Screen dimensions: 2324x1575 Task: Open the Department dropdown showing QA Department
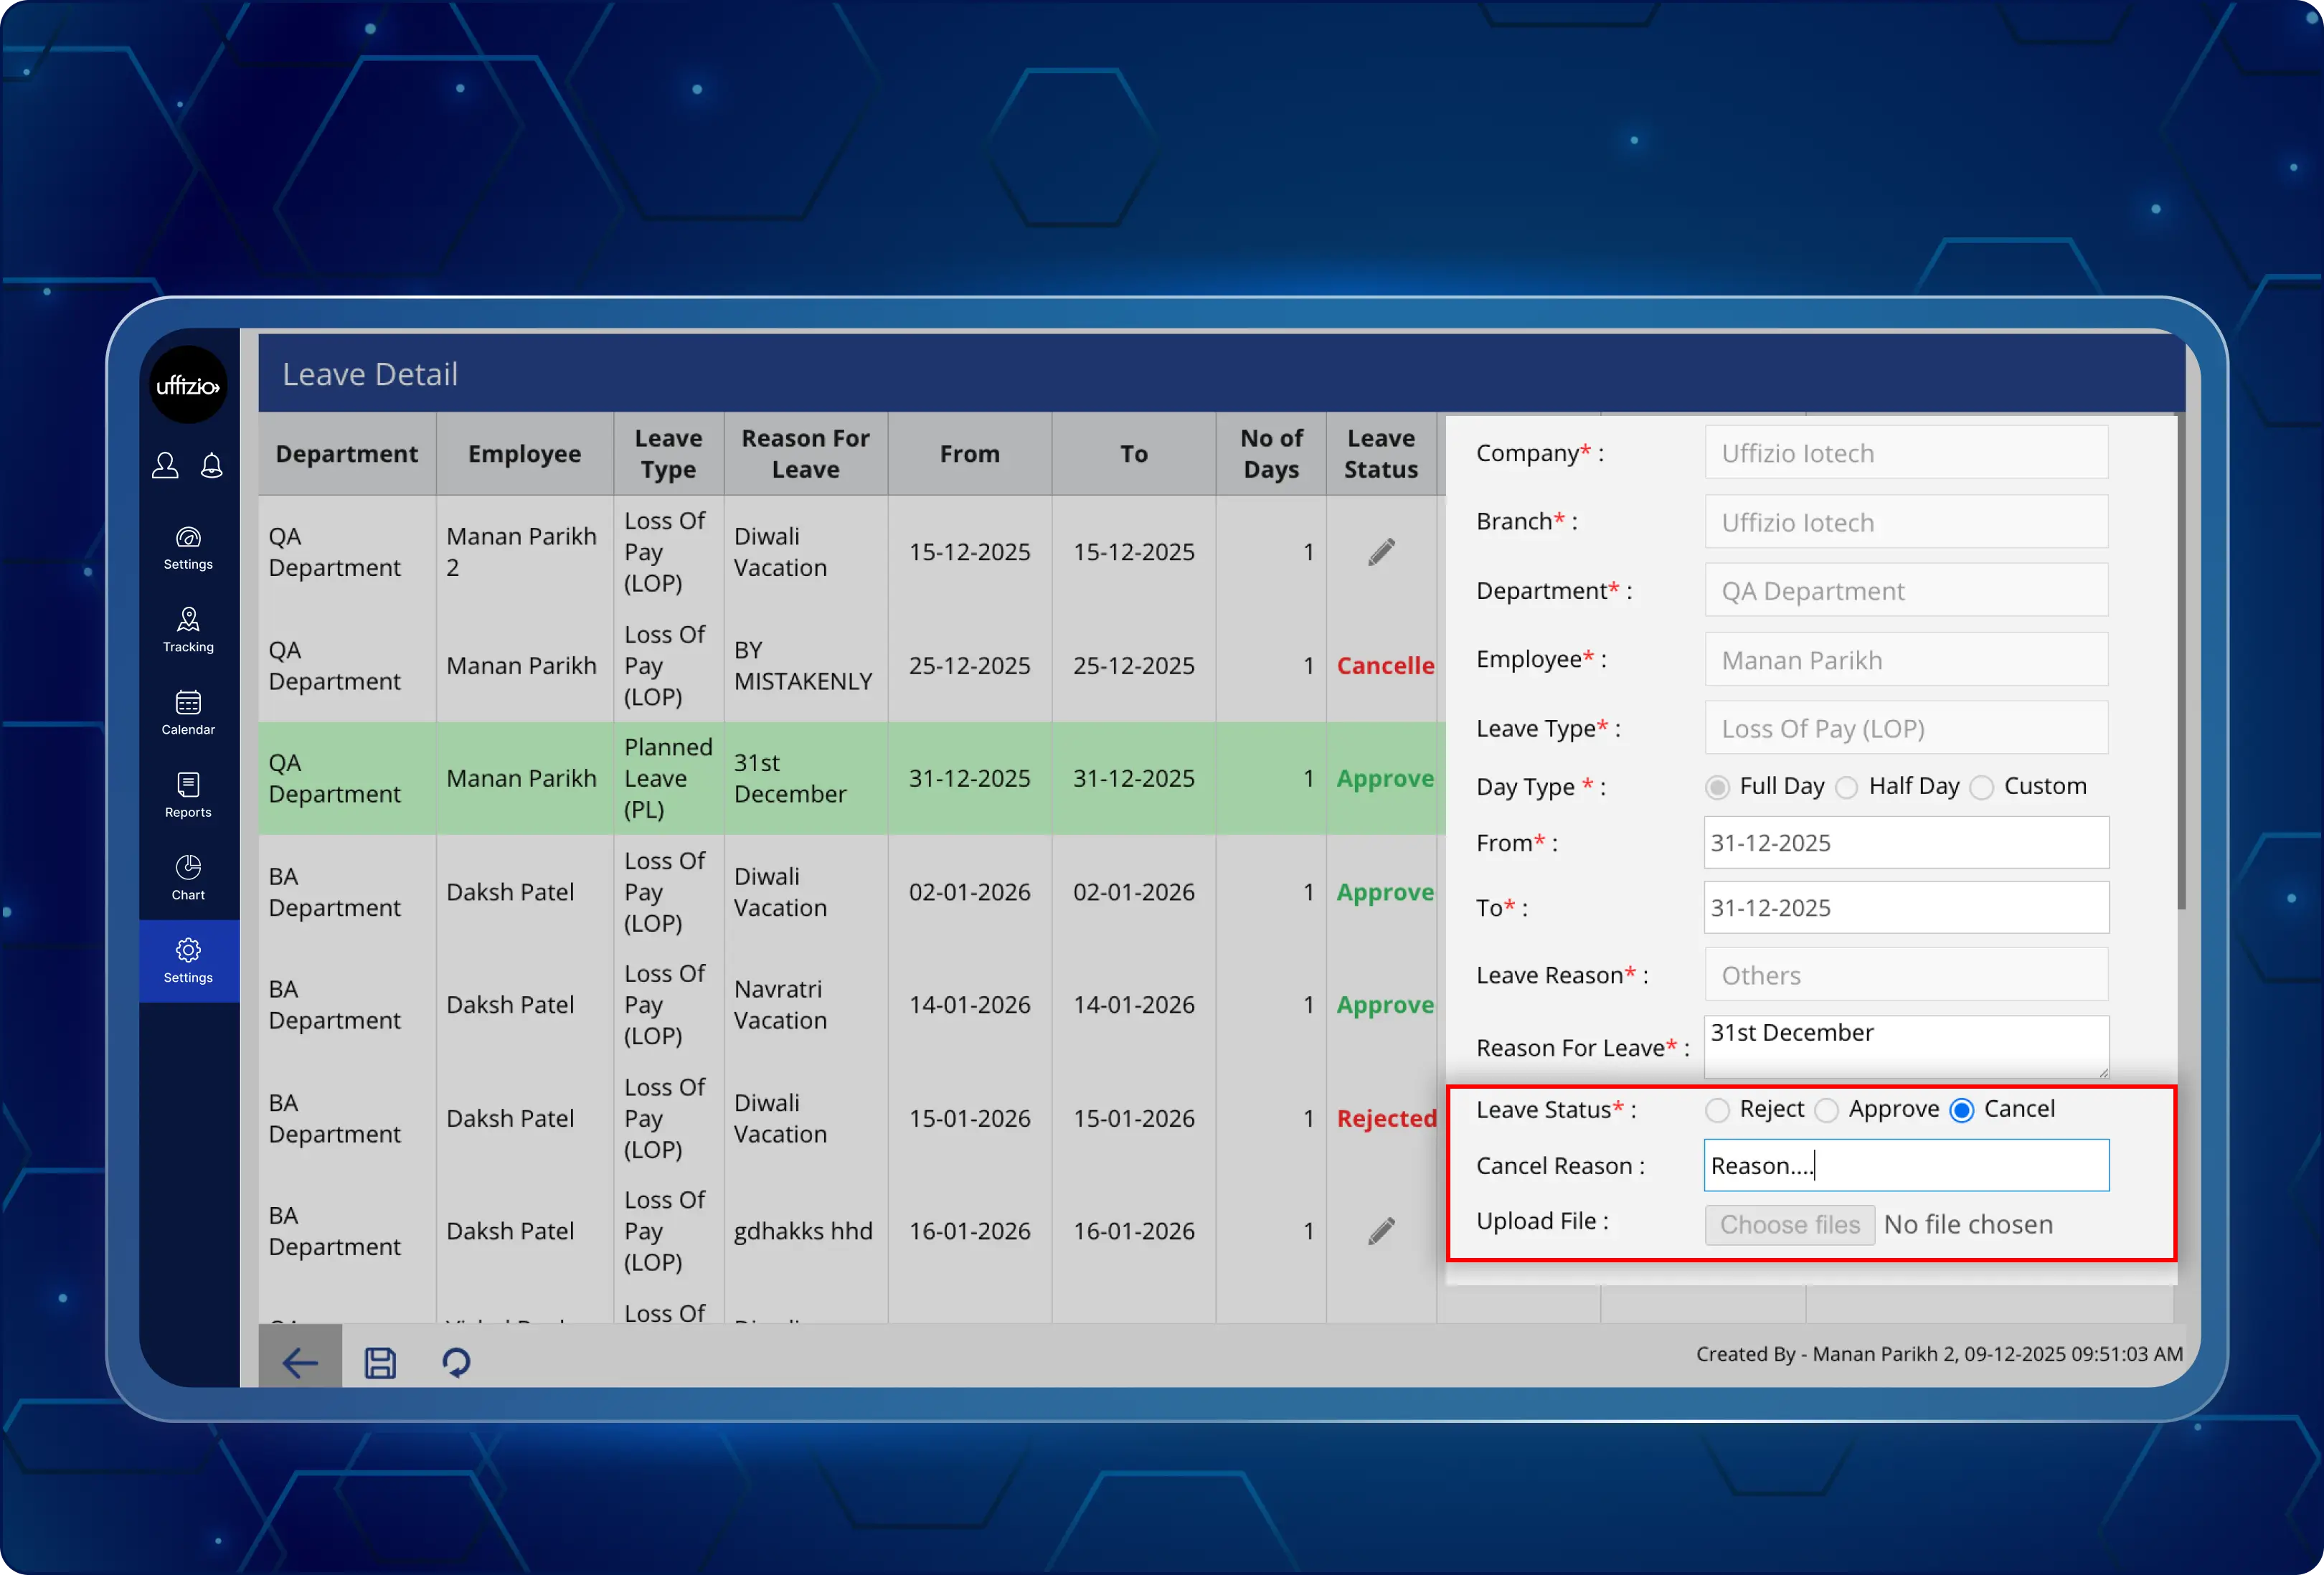tap(1906, 591)
